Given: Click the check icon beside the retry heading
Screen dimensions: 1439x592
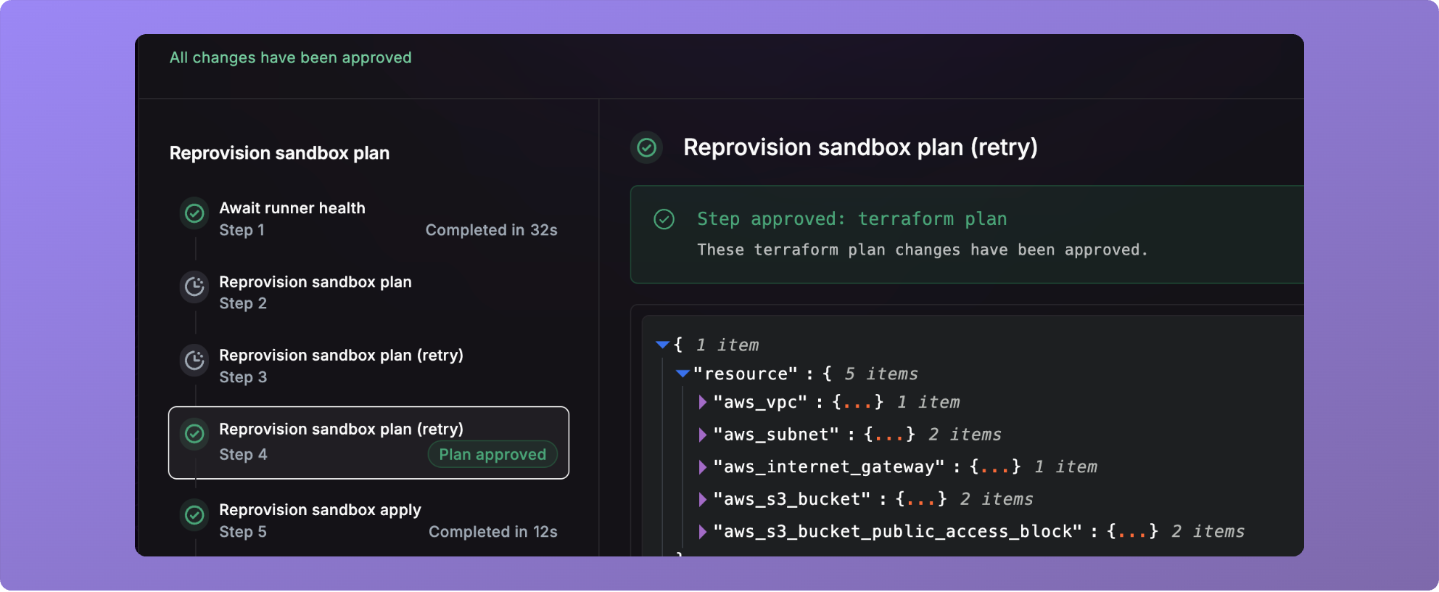Looking at the screenshot, I should (x=646, y=148).
